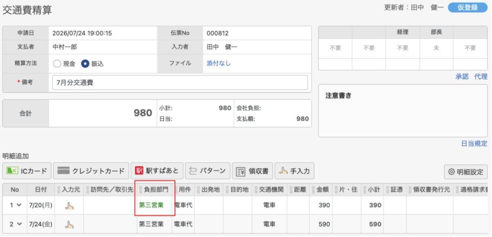Expand row 2 dropdown chevron

[x=19, y=224]
